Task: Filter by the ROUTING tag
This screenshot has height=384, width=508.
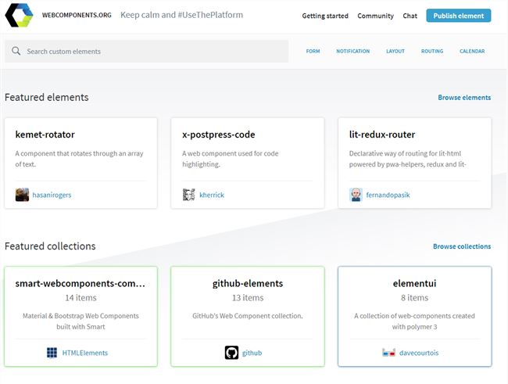Action: 432,52
